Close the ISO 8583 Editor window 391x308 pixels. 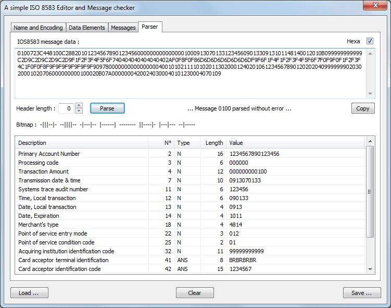click(x=375, y=5)
